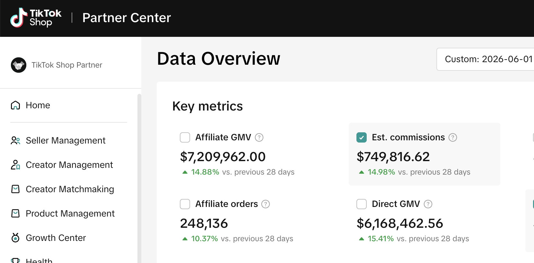Open Creator Management section
534x263 pixels.
(x=69, y=165)
